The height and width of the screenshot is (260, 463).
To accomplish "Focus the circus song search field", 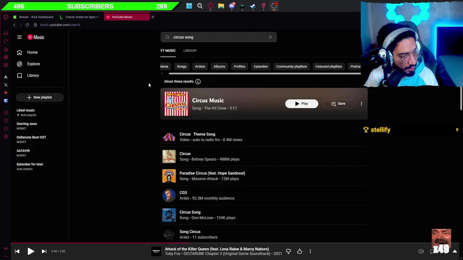I will coord(218,37).
